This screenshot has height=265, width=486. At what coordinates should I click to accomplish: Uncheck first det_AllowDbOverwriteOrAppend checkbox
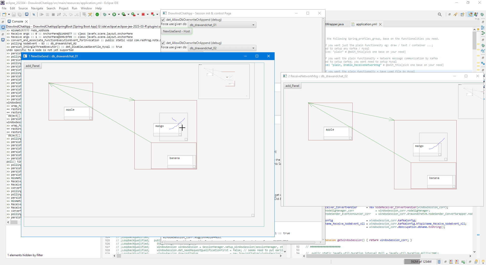click(163, 20)
